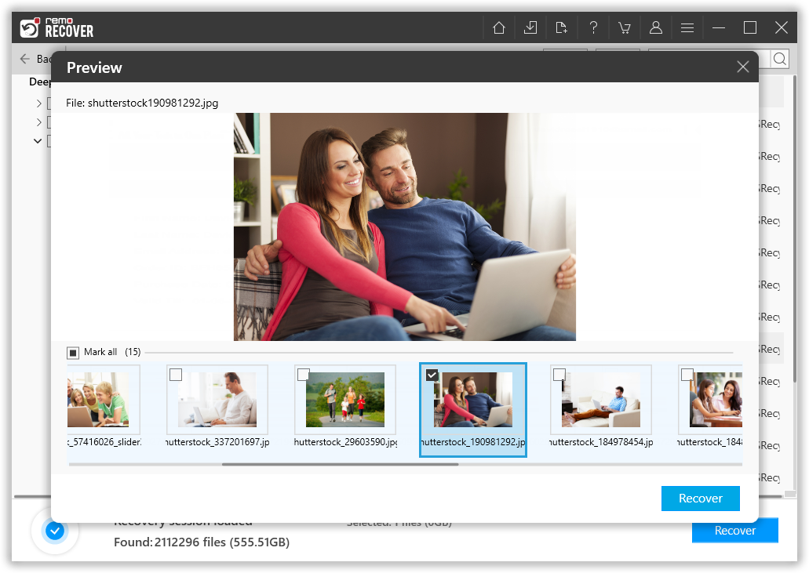Screen dimensions: 809x573
Task: Collapse the expanded node in the sidebar tree
Action: click(x=37, y=140)
